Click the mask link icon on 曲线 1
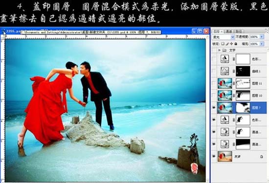The height and width of the screenshot is (183, 269). (x=233, y=71)
